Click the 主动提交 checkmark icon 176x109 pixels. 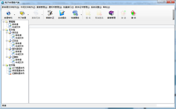[x=62, y=13]
